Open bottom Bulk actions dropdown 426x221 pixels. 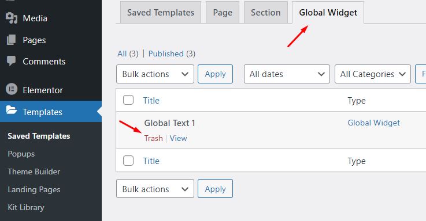155,189
